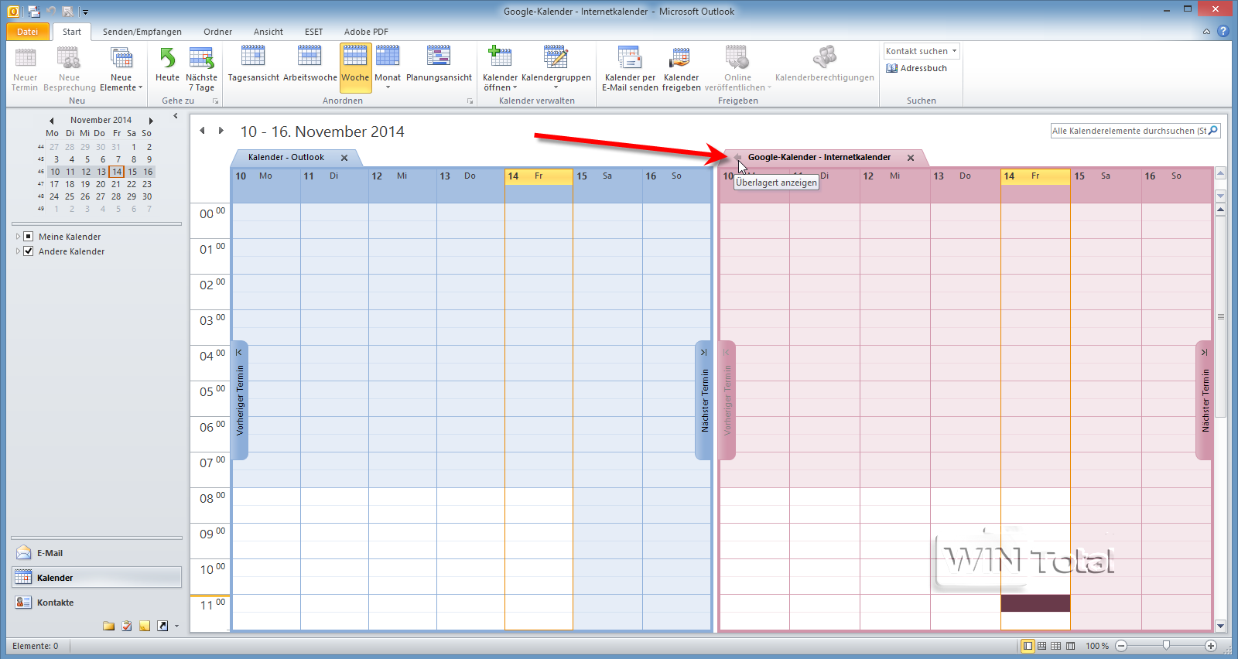Image resolution: width=1238 pixels, height=659 pixels.
Task: Open Kalender öffnen dropdown
Action: (500, 67)
